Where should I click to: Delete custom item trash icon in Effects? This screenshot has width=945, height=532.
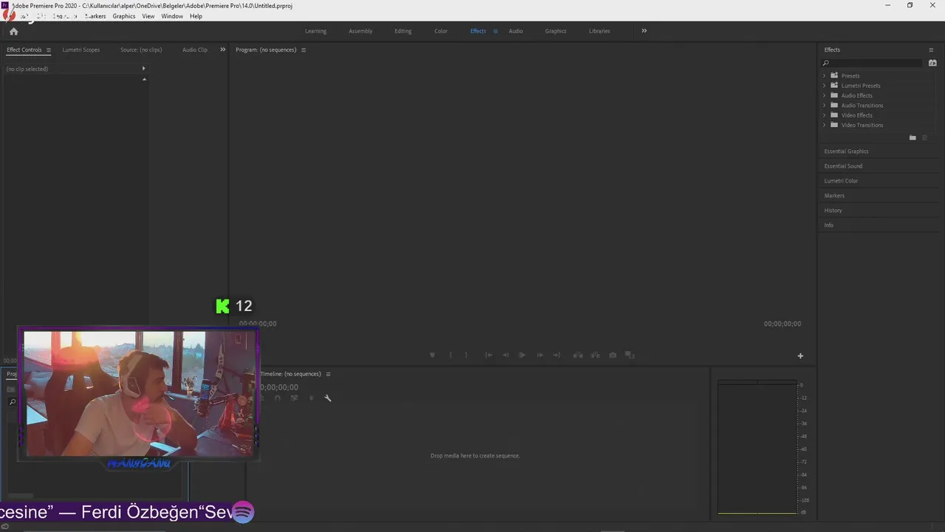click(x=924, y=138)
